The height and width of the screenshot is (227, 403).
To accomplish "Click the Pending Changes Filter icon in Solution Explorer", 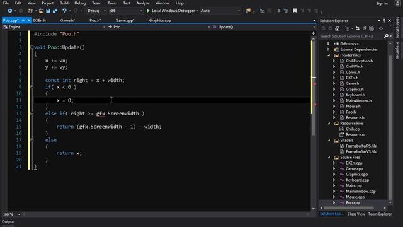I will (347, 28).
